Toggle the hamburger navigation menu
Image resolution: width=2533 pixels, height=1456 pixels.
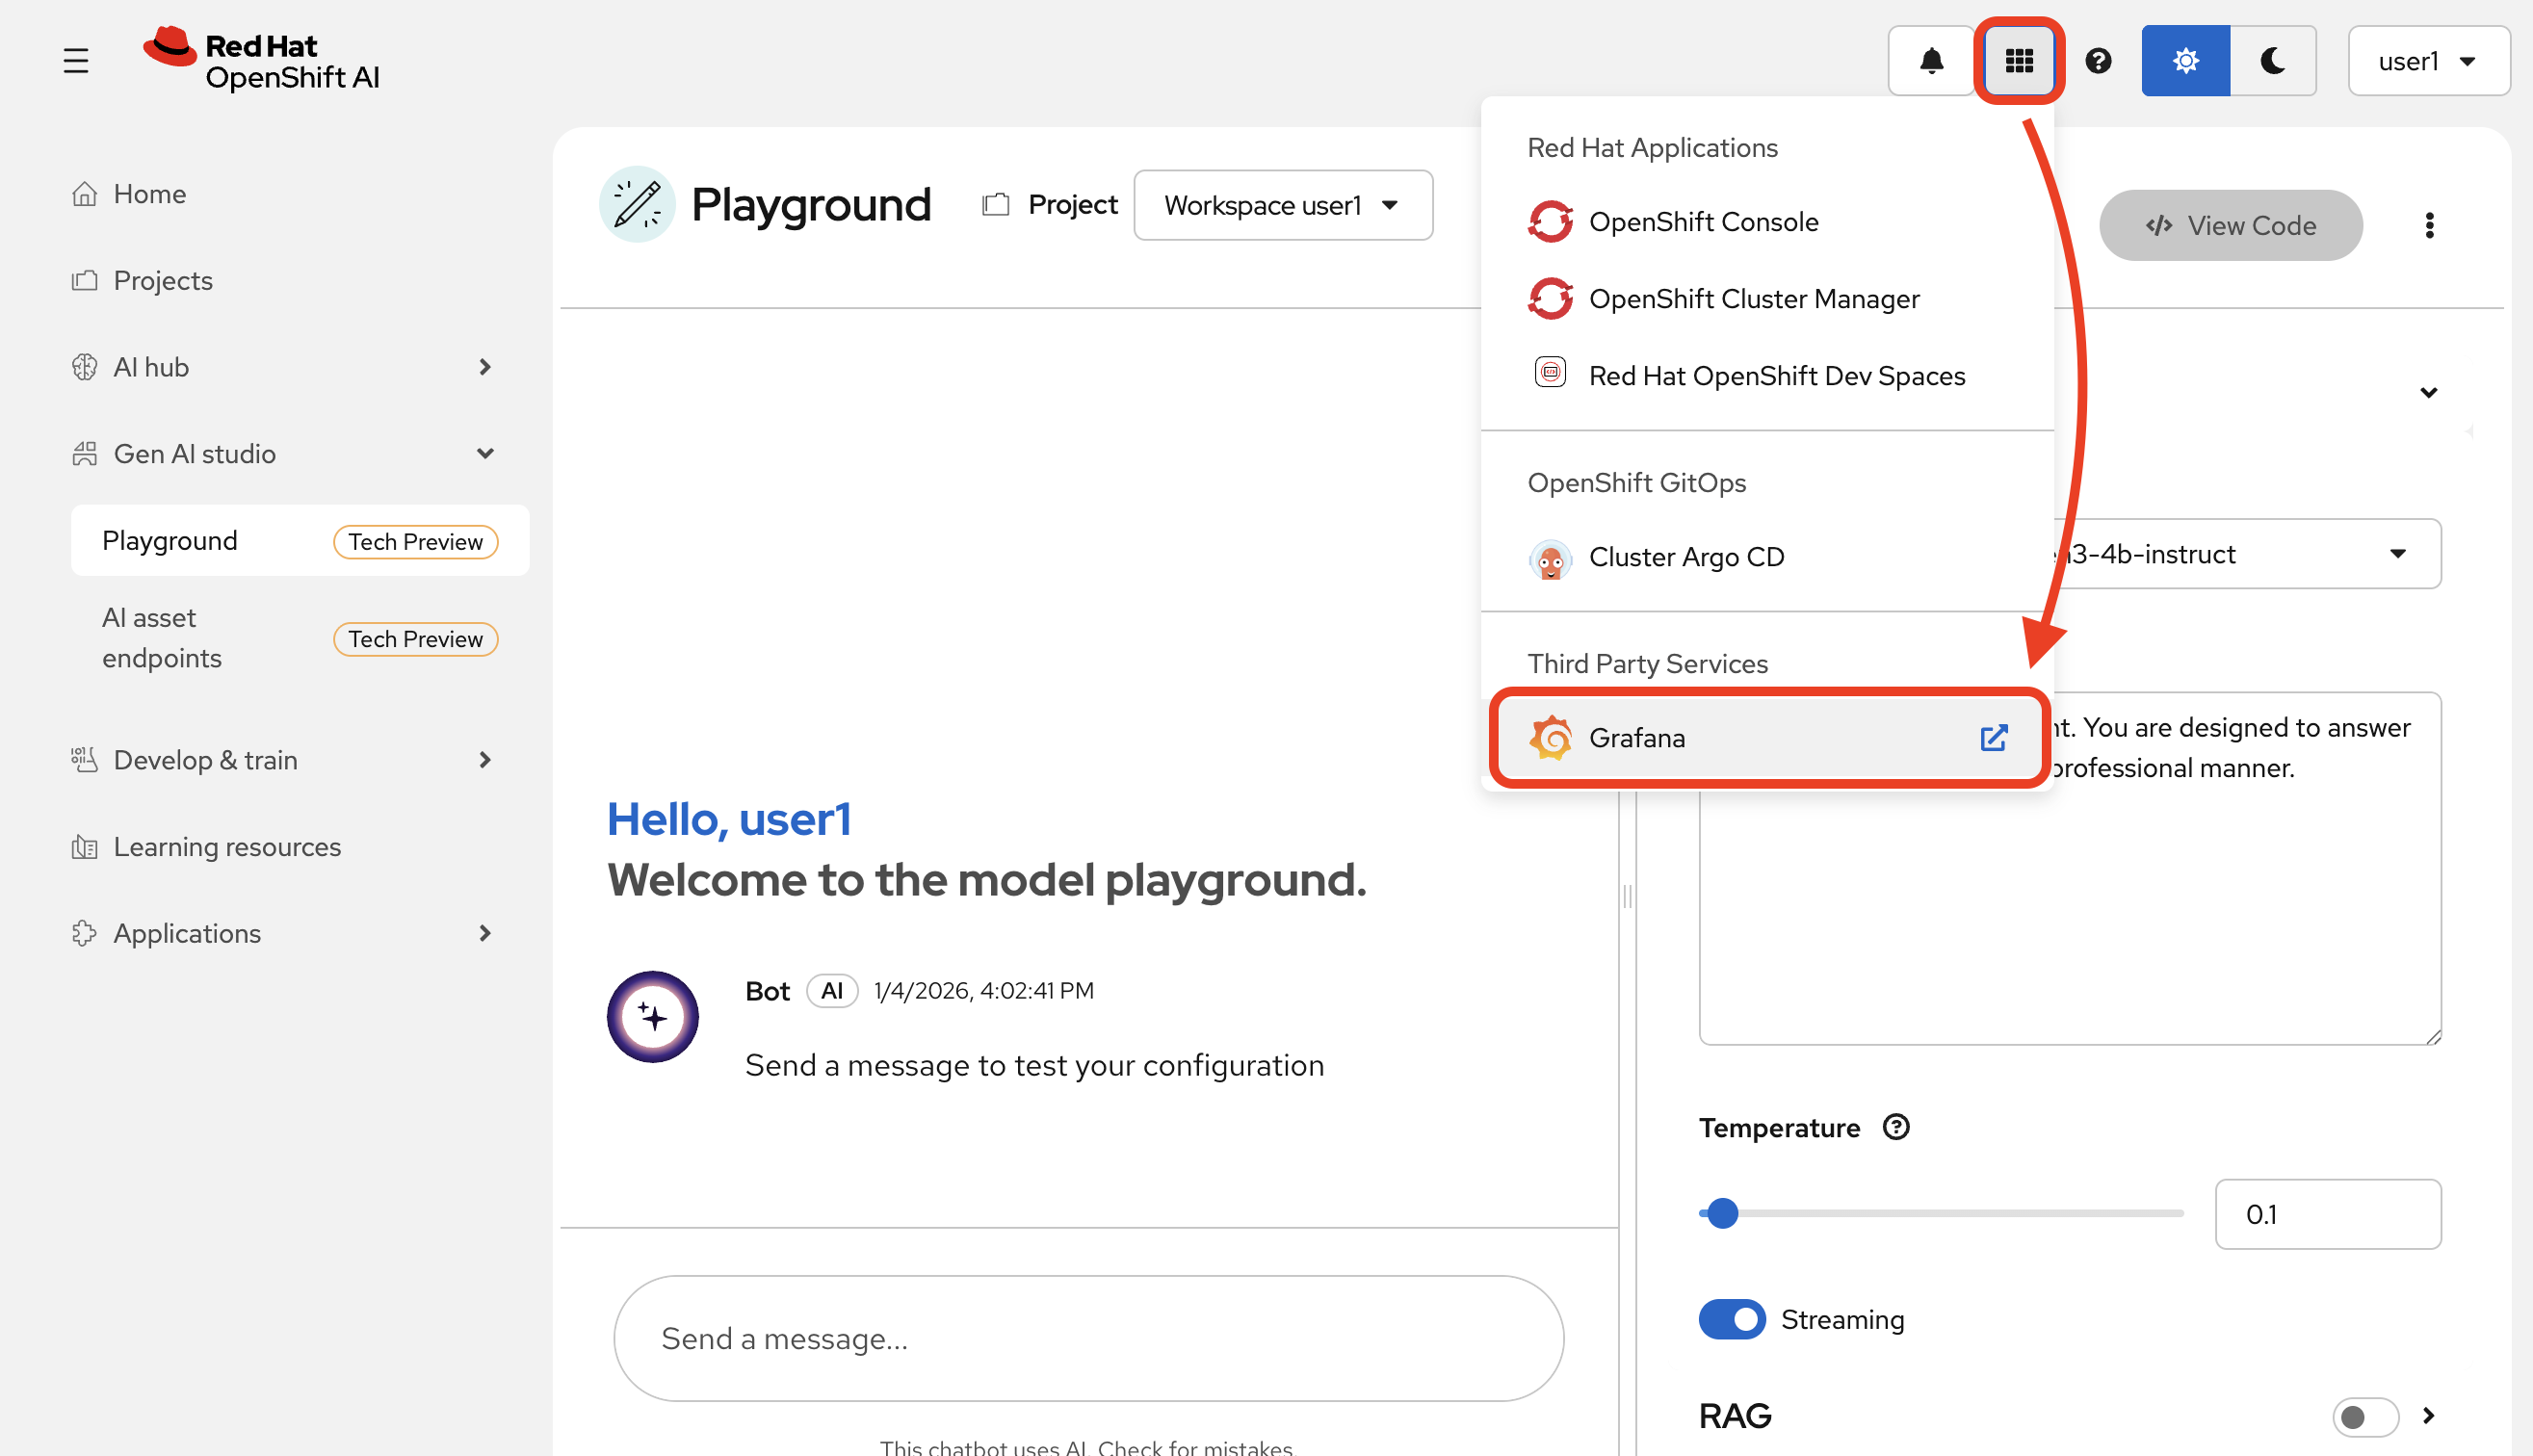(x=76, y=61)
